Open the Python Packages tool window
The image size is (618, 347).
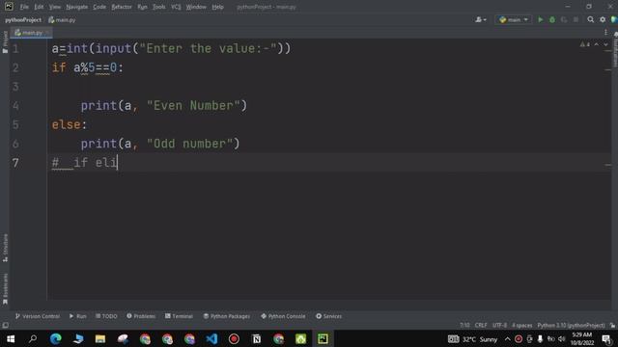click(x=227, y=316)
